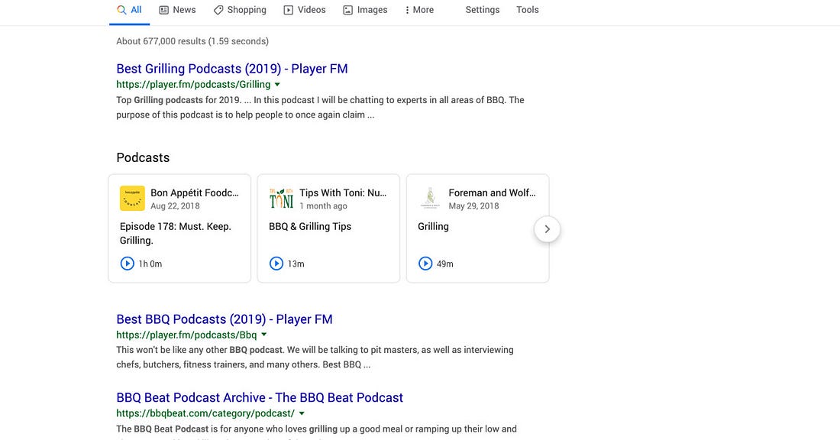Click the 1 month ago date
Viewport: 840px width, 440px height.
click(x=323, y=206)
